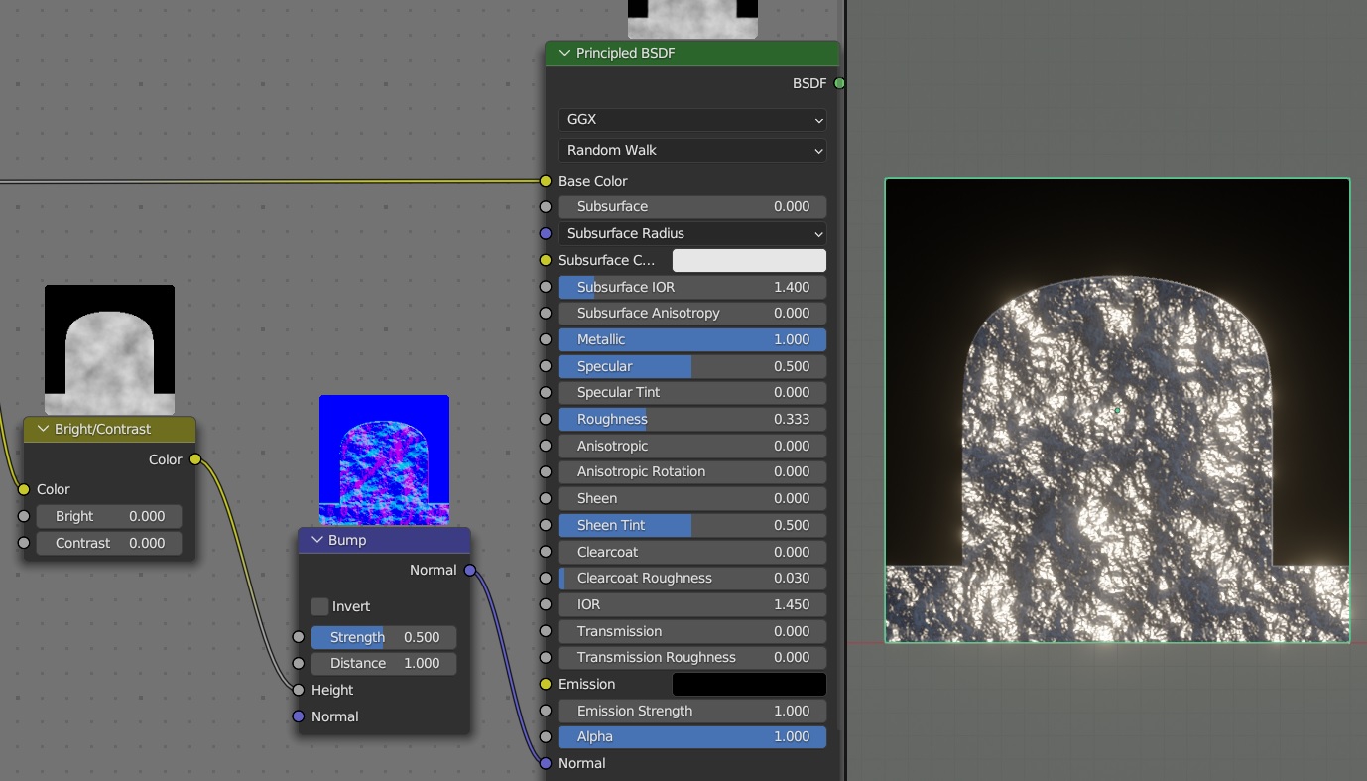Click the Roughness slider
Viewport: 1367px width, 781px height.
click(691, 419)
